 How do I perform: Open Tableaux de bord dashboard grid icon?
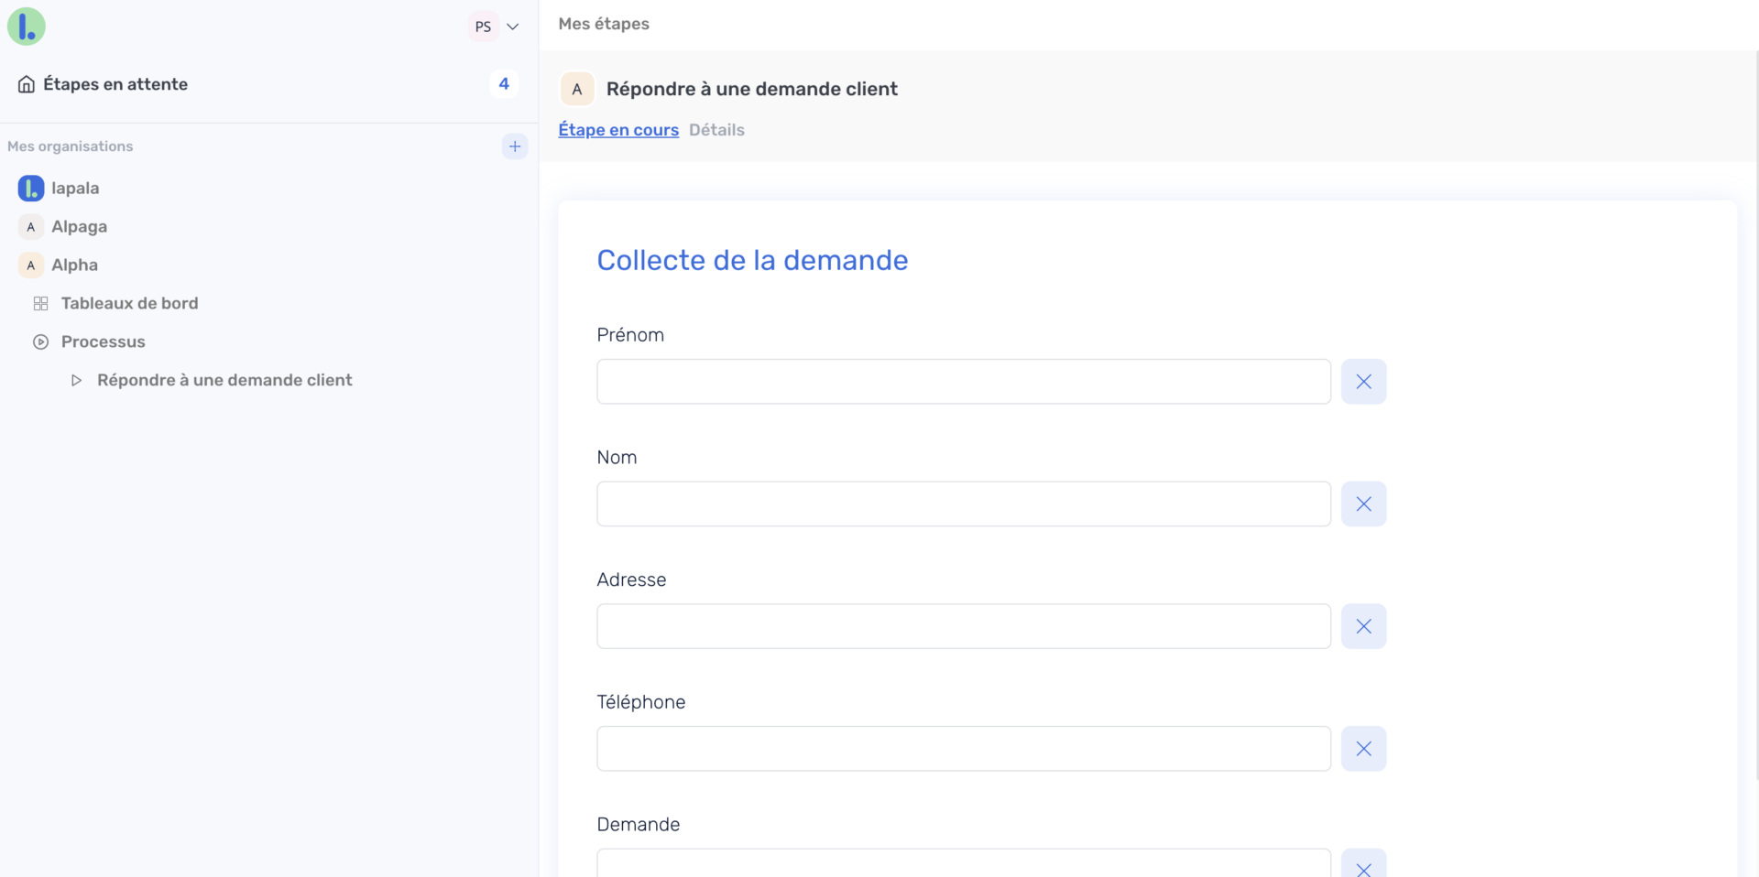[41, 304]
